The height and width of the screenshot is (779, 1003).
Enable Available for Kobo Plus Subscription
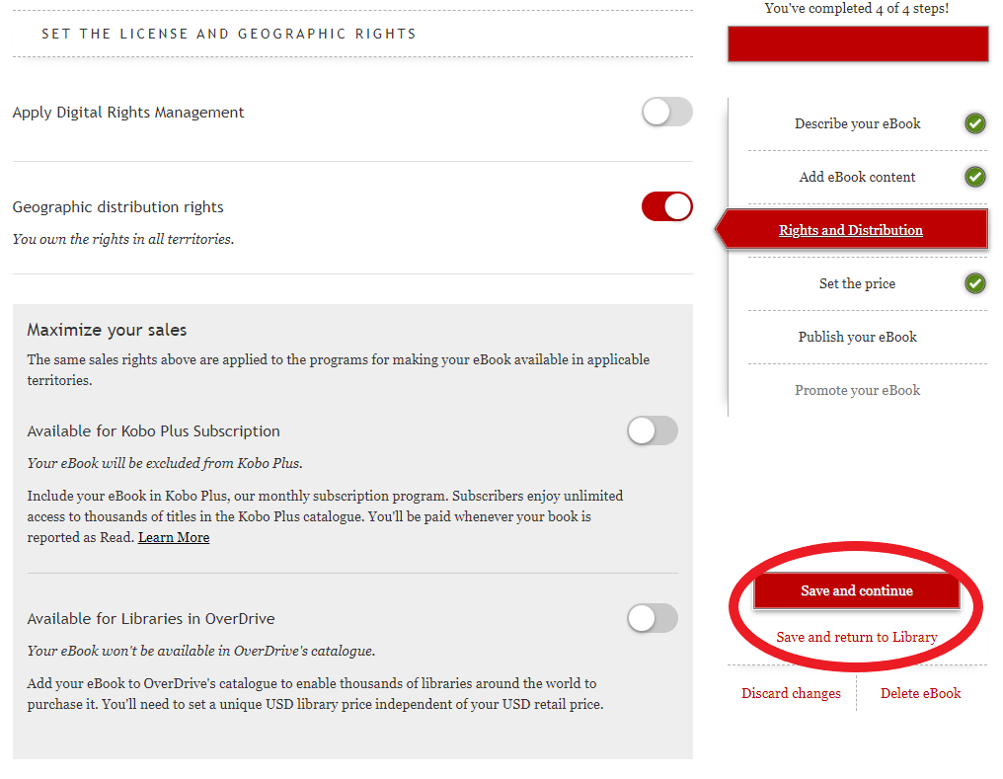652,430
